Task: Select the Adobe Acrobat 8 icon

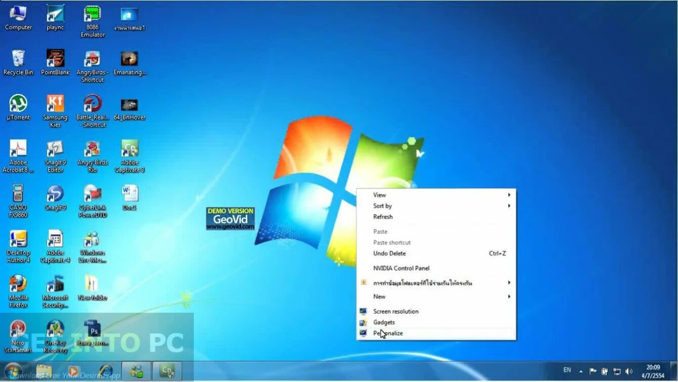Action: click(18, 156)
